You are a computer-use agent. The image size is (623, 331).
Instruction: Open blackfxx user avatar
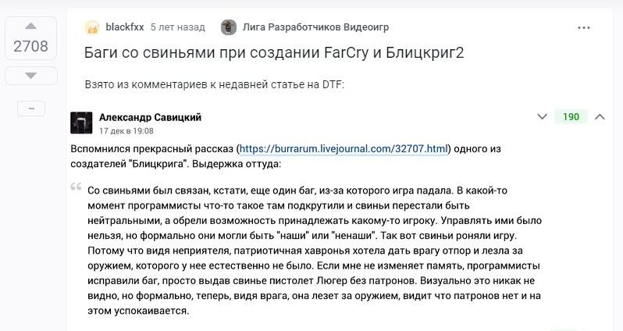pyautogui.click(x=92, y=27)
